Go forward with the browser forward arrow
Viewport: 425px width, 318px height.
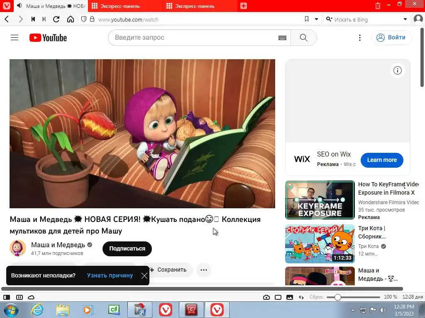[x=21, y=19]
